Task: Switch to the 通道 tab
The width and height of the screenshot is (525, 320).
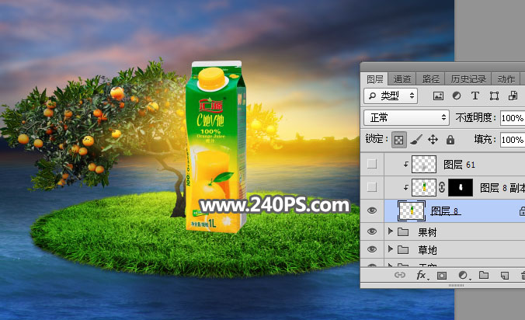Action: [402, 78]
